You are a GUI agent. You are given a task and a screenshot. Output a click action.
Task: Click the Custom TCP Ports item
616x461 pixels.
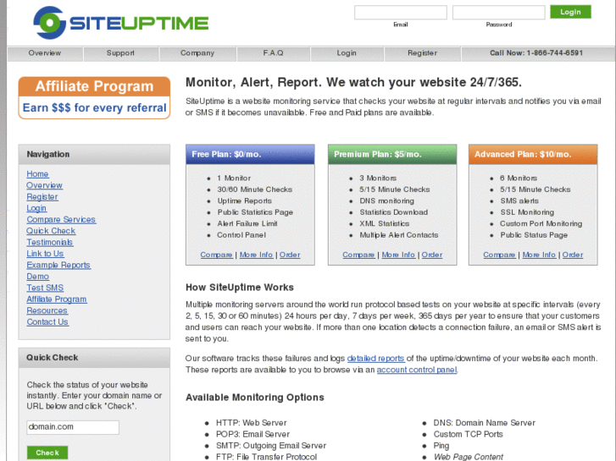pyautogui.click(x=469, y=434)
